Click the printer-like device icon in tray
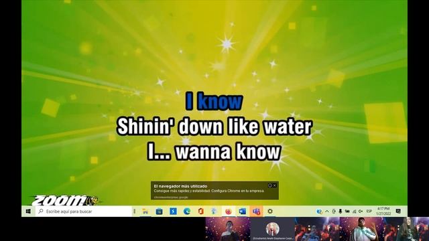This screenshot has height=241, width=429. click(334, 212)
